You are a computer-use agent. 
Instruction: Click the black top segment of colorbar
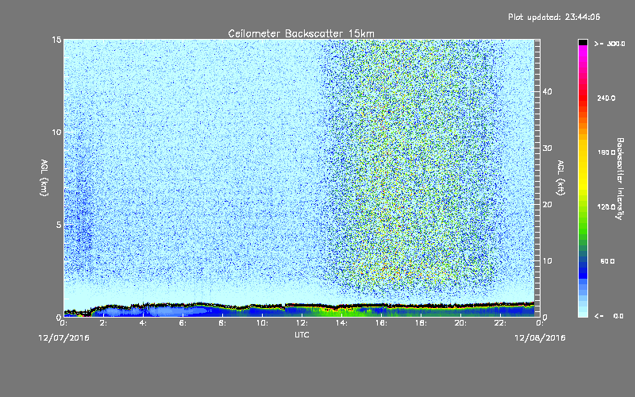[x=583, y=42]
